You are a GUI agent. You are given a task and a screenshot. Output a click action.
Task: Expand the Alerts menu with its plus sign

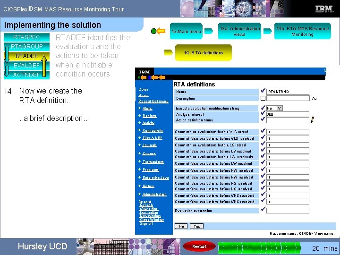140,108
